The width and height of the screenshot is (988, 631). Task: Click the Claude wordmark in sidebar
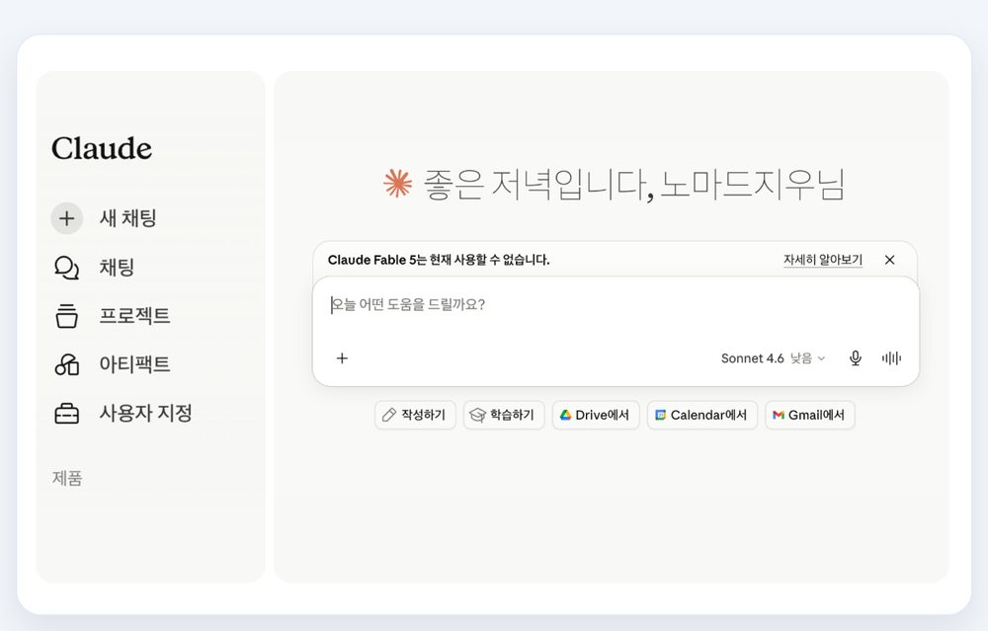(102, 149)
